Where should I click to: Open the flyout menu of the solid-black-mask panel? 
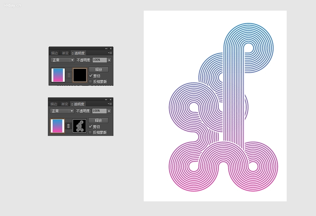[110, 53]
